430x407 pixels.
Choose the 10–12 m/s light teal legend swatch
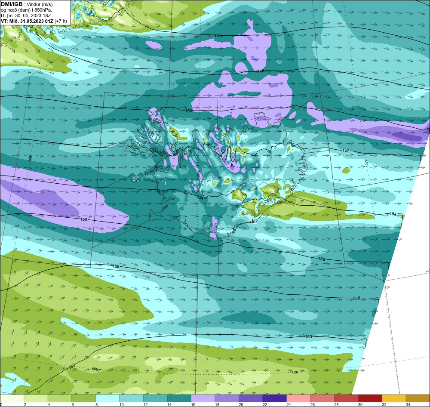coord(131,398)
